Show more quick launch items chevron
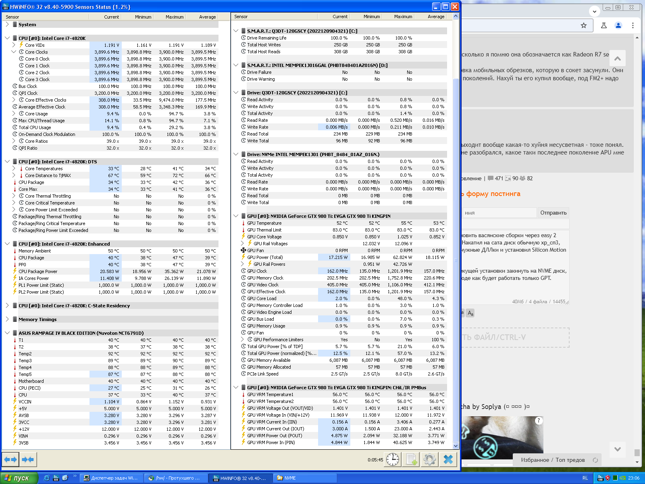Screen dimensions: 645x484 pos(75,476)
